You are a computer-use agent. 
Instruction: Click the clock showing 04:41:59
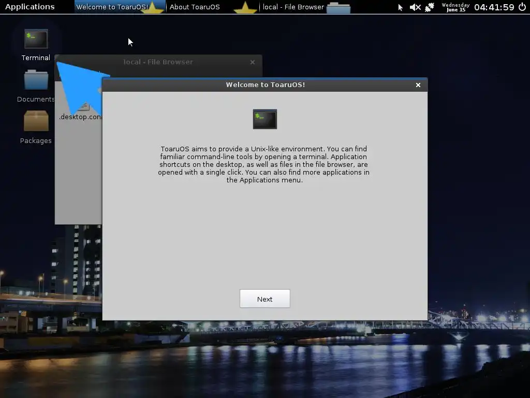(x=494, y=7)
